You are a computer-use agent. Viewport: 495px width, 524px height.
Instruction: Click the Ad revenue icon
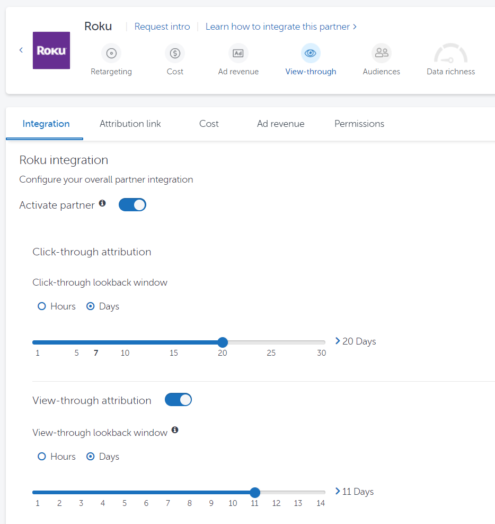(238, 53)
